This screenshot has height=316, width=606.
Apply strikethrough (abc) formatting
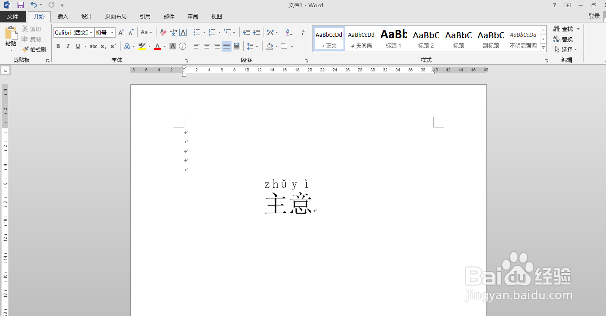tap(94, 46)
